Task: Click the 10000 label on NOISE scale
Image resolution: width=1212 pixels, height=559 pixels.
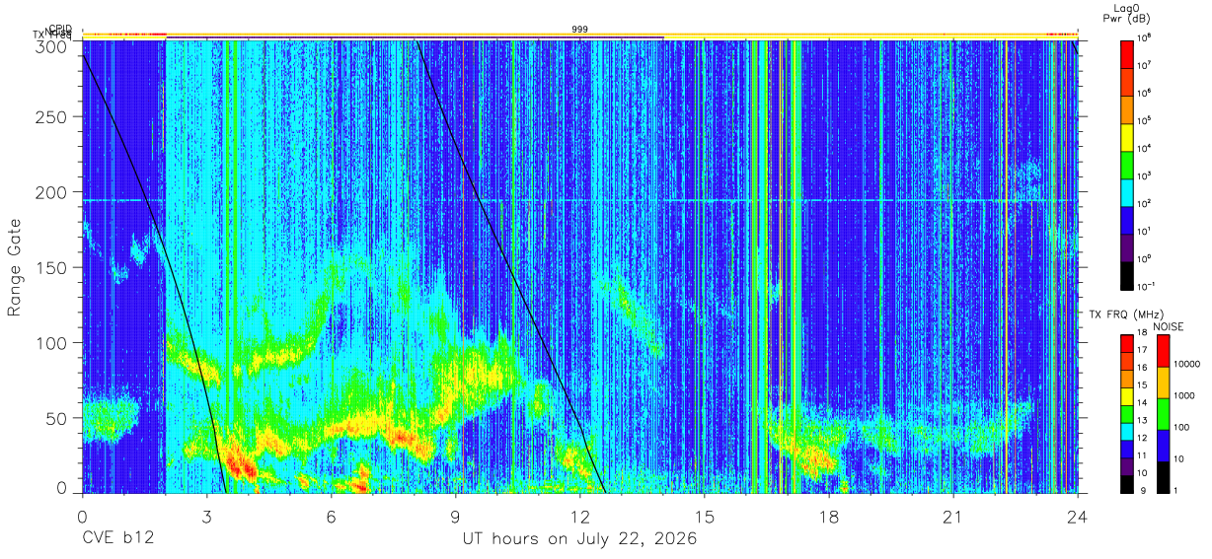Action: (x=1188, y=365)
